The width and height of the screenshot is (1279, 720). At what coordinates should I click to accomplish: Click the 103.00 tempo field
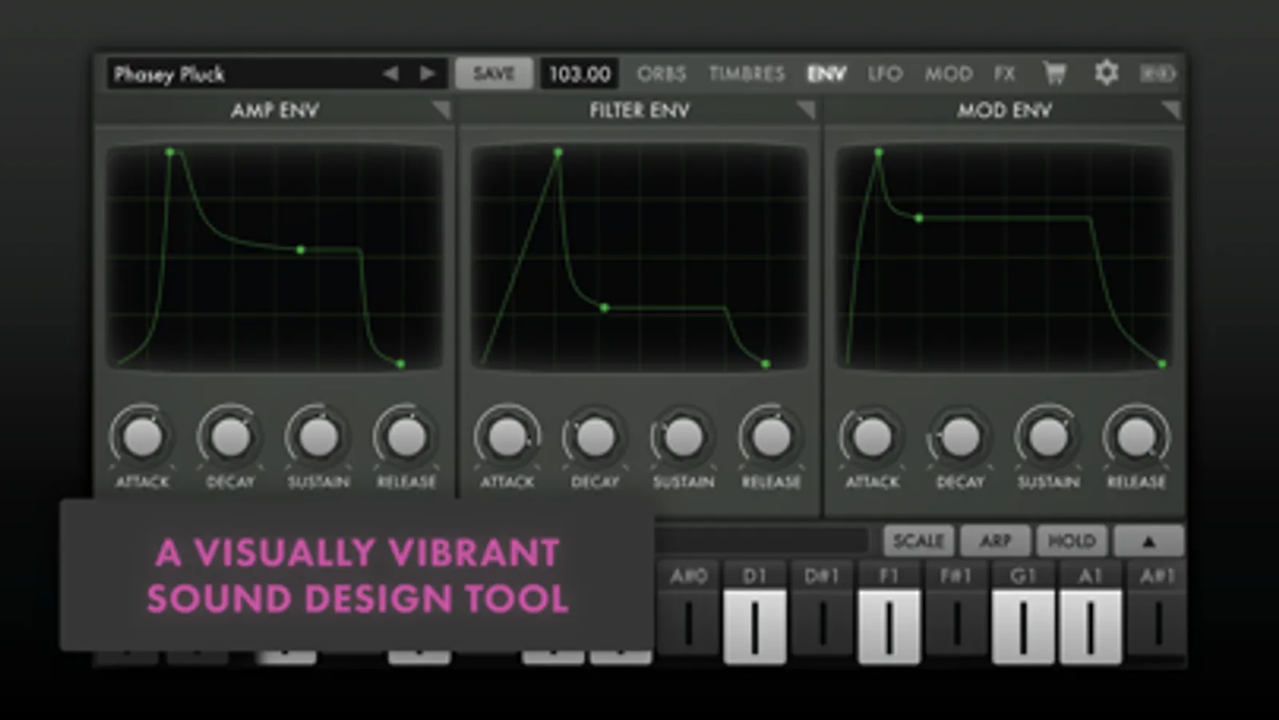579,74
